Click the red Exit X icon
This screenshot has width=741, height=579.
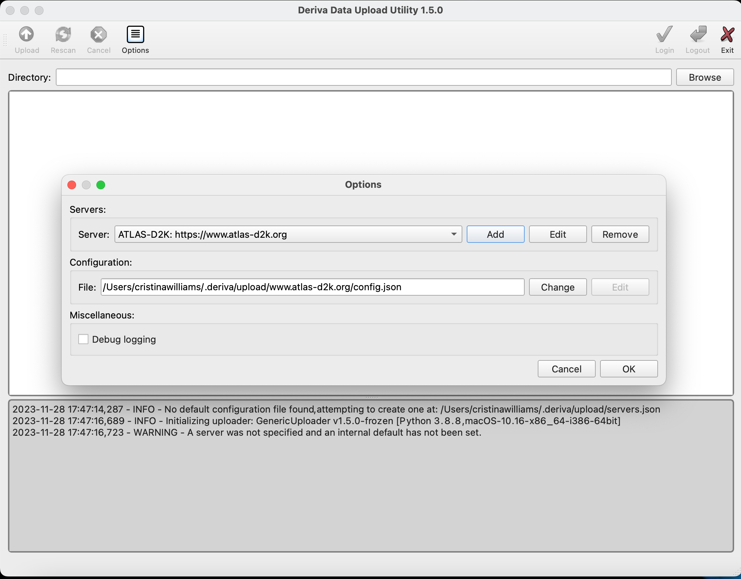pyautogui.click(x=727, y=35)
